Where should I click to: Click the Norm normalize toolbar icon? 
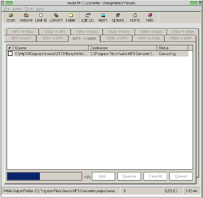(x=103, y=18)
